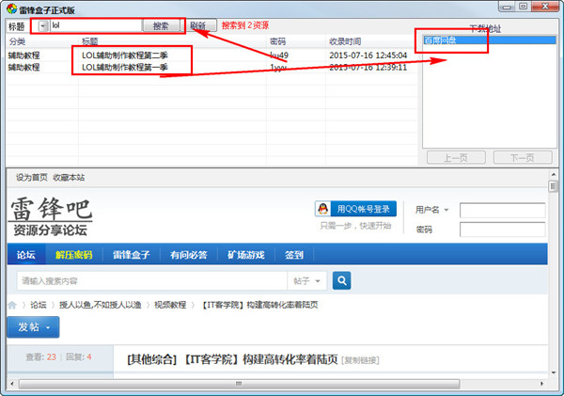Click the vertical scrollbar up arrow in the browser pane

click(x=553, y=174)
